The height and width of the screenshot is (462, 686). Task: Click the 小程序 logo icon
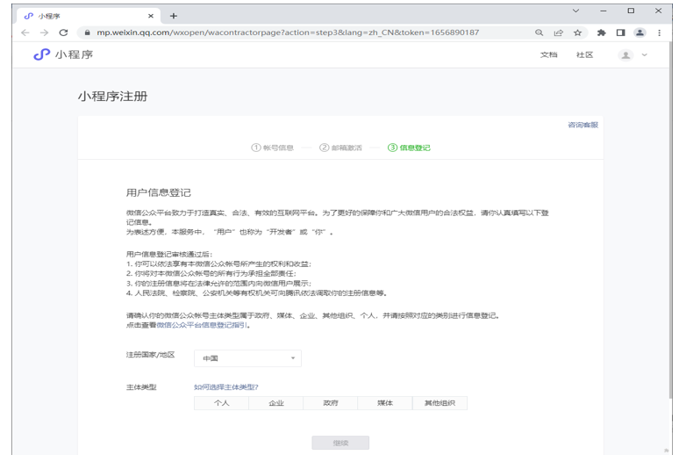coord(41,54)
